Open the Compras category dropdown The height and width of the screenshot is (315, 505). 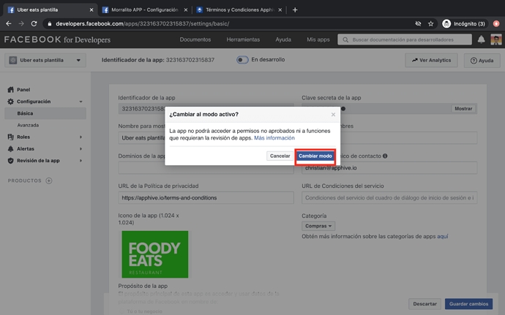point(318,226)
